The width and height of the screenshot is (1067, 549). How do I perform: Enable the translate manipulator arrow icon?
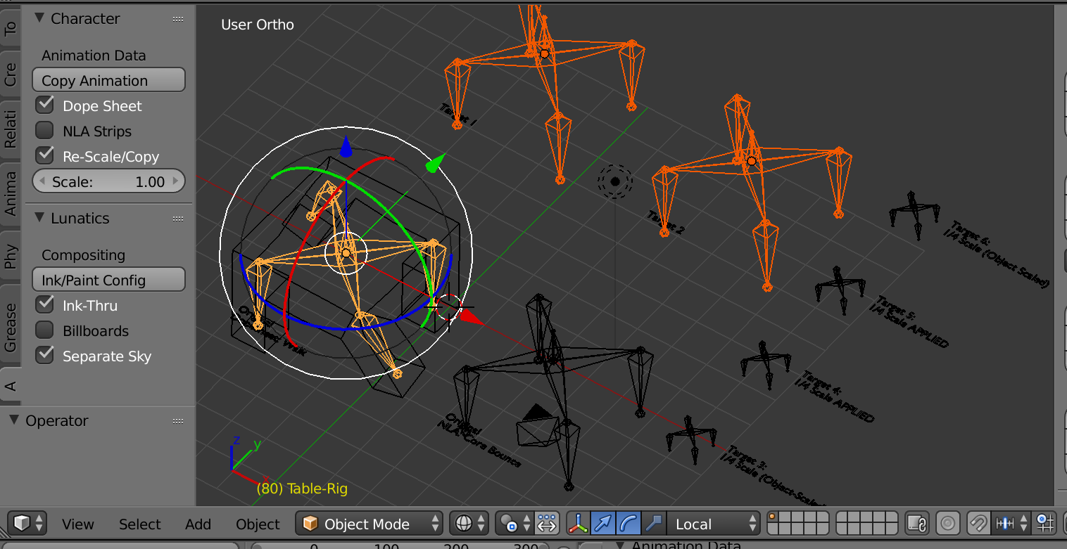603,524
